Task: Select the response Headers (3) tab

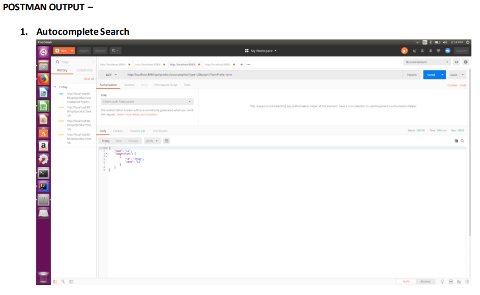Action: click(x=137, y=131)
